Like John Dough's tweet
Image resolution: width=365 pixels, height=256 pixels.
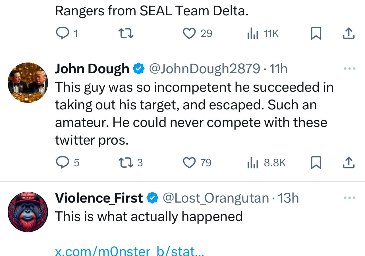point(189,163)
